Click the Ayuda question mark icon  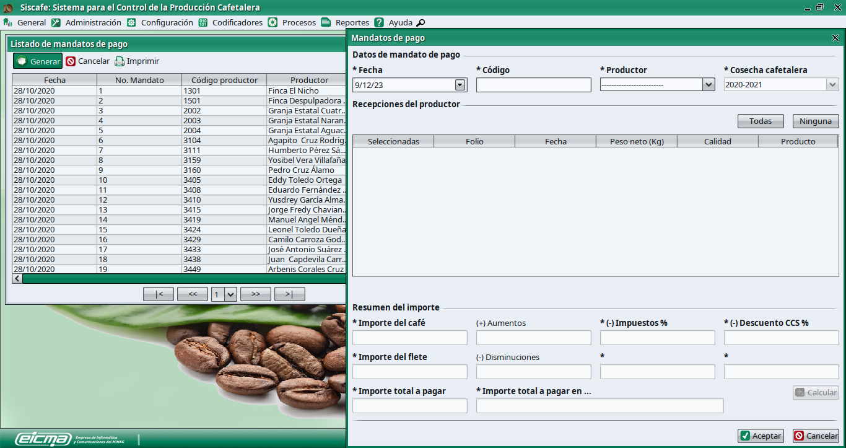(x=379, y=22)
